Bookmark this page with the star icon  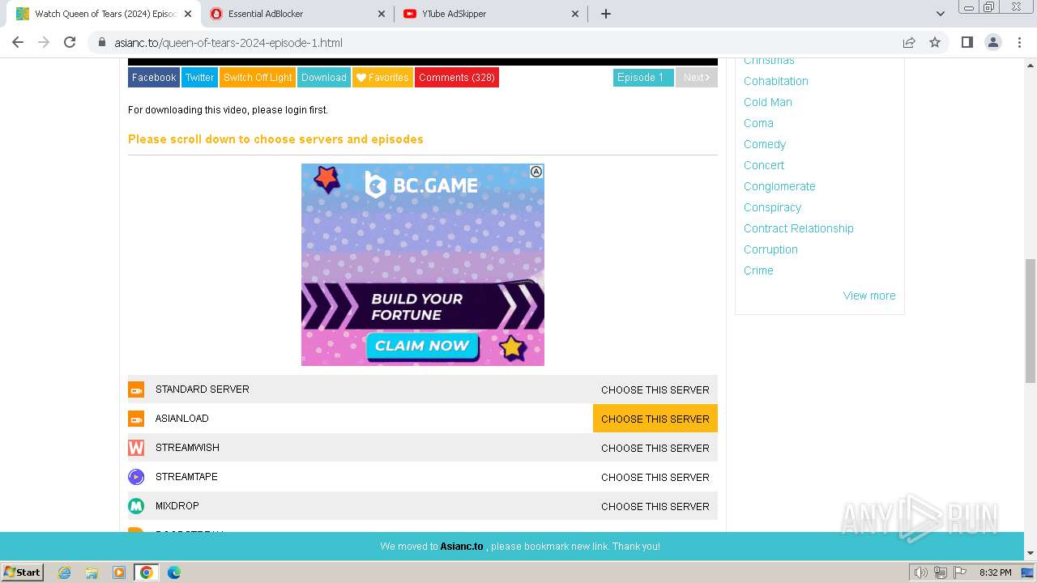click(935, 42)
